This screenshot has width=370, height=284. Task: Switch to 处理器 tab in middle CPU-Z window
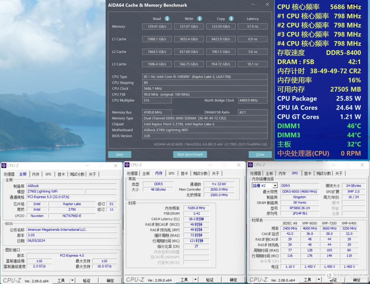(x=132, y=174)
